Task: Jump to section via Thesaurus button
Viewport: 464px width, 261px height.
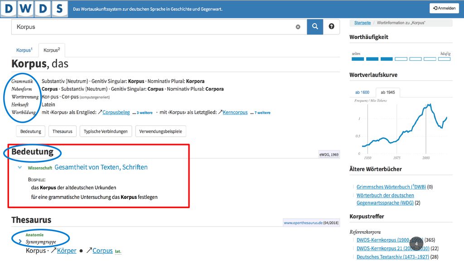Action: point(63,131)
